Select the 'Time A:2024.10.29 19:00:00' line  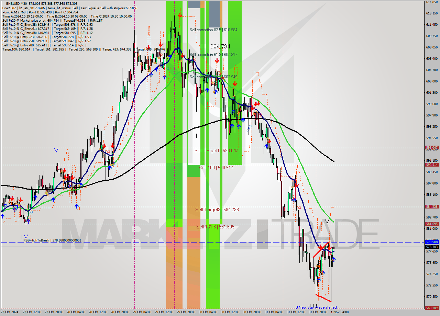click(x=67, y=16)
